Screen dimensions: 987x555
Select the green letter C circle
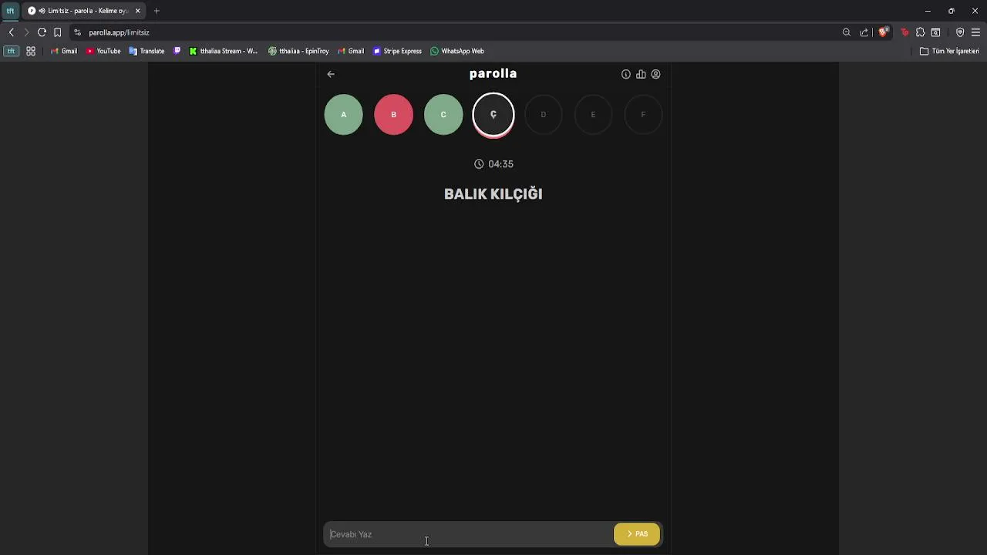(443, 114)
